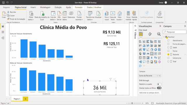The image size is (187, 105).
Task: Tick the Idade field checkbox
Action: 168,47
